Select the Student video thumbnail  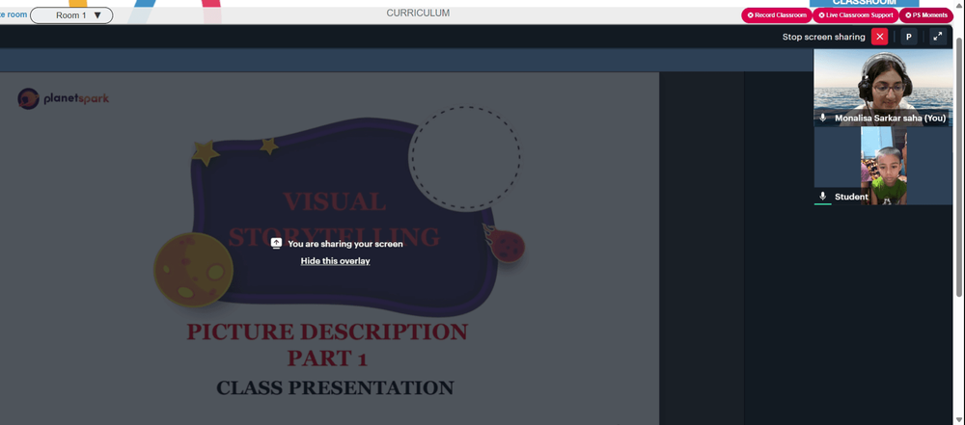(883, 166)
